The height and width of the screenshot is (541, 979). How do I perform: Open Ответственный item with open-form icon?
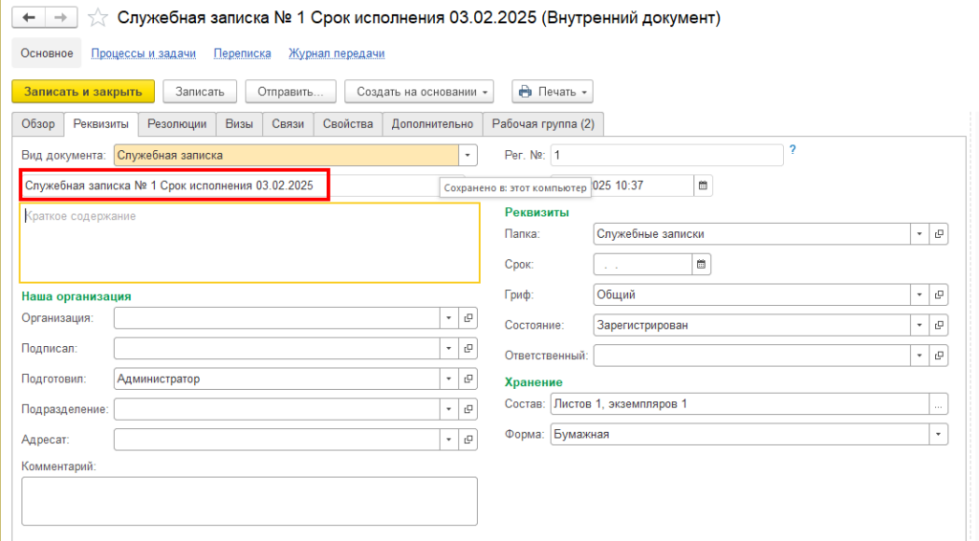tap(939, 356)
